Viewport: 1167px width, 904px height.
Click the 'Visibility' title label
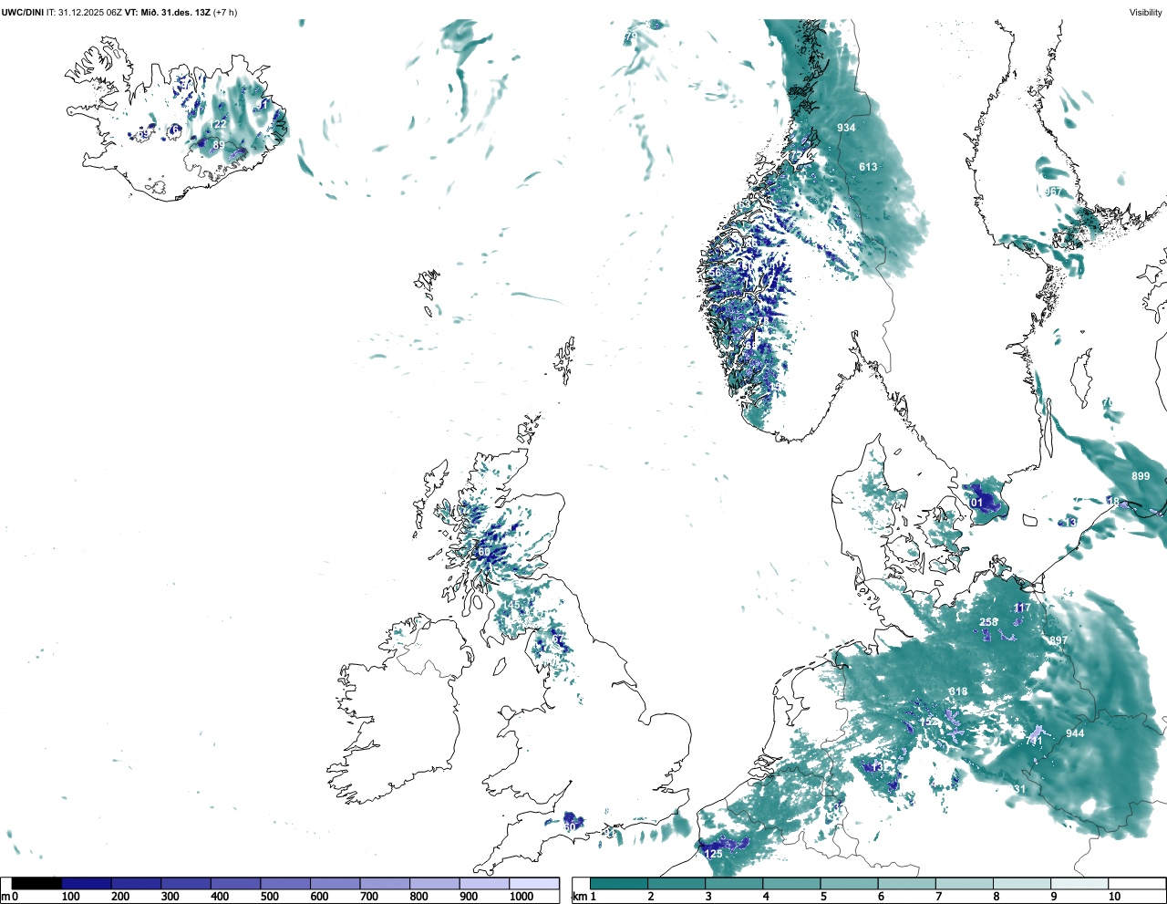click(1146, 13)
